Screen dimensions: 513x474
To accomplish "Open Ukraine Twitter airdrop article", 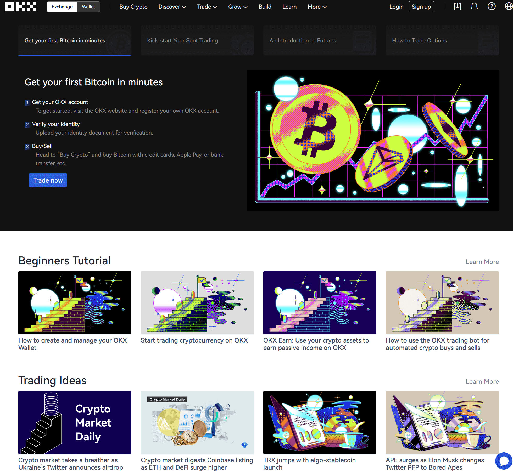I will click(71, 464).
